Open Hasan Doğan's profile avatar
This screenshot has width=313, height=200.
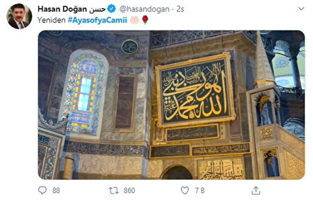19,16
